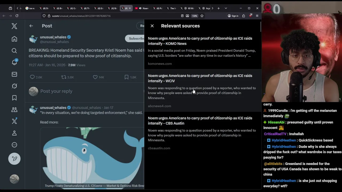Screen dimensions: 342x192
Task: Click the cbsaustin.com domain text
Action: point(159,148)
